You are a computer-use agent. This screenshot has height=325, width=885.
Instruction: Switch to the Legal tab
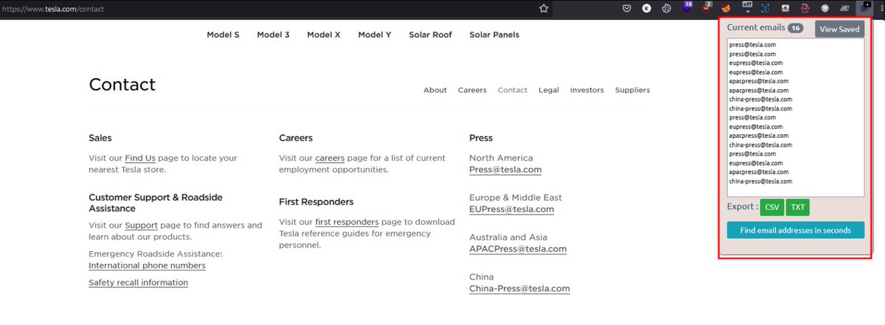pos(549,90)
